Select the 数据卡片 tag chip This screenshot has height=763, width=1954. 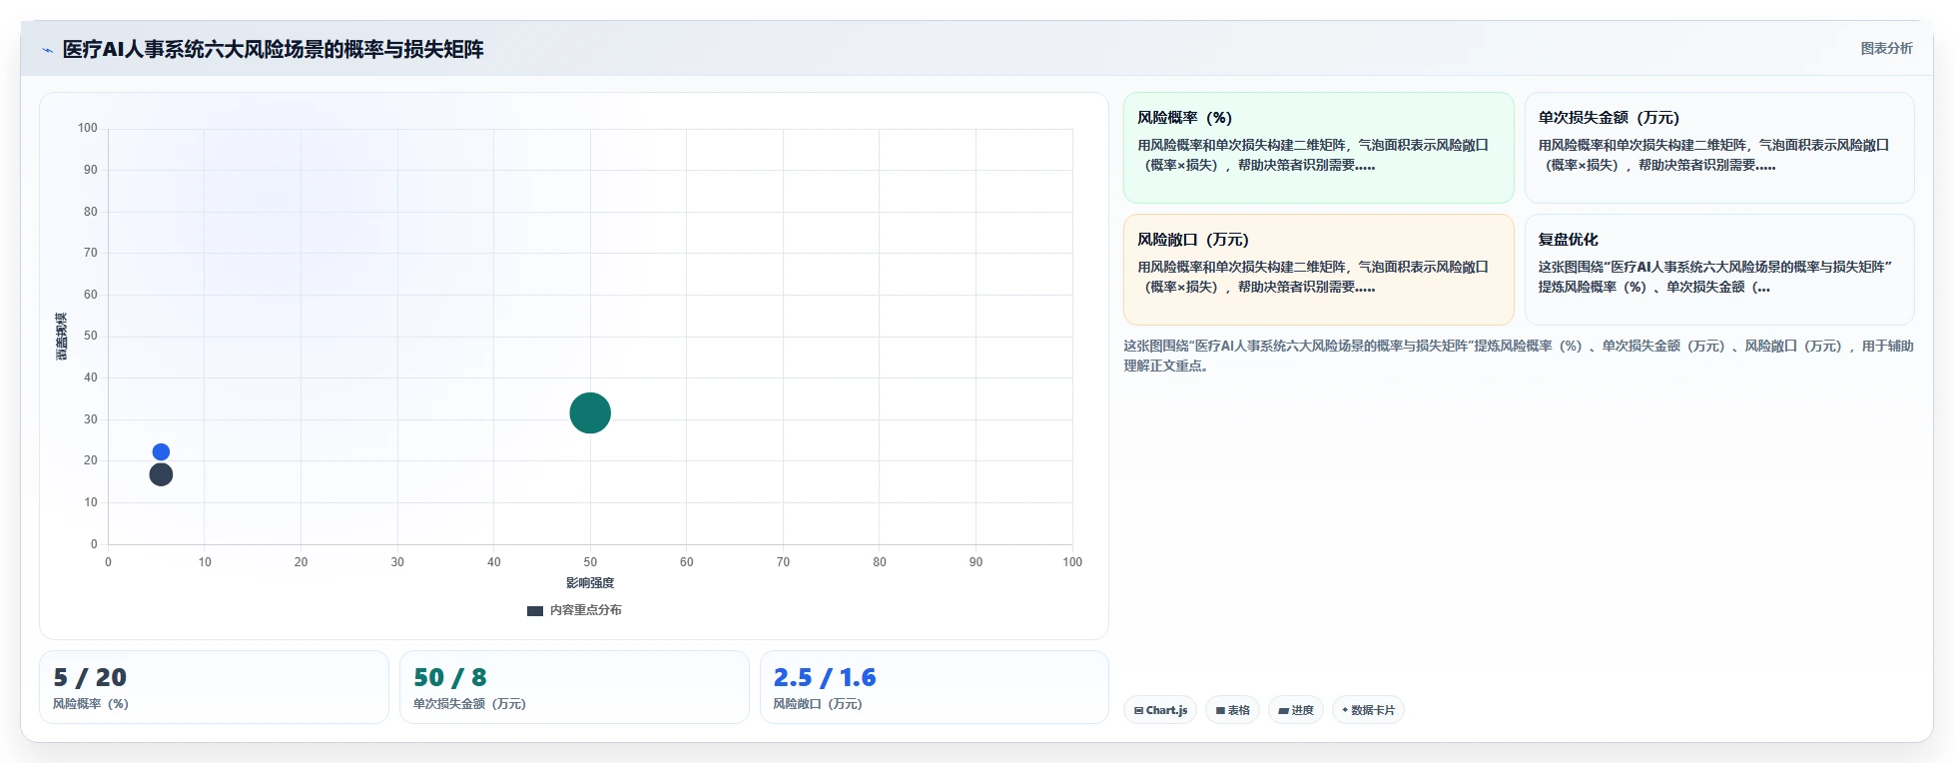click(x=1368, y=710)
